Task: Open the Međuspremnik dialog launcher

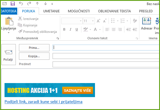Action: point(58,38)
